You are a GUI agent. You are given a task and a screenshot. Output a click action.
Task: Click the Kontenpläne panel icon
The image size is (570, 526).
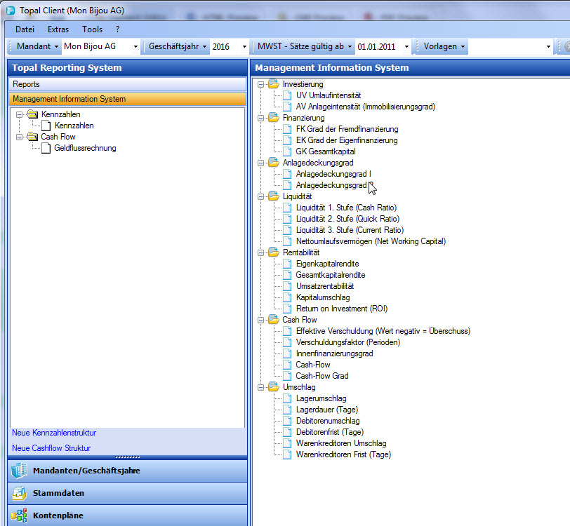point(19,515)
